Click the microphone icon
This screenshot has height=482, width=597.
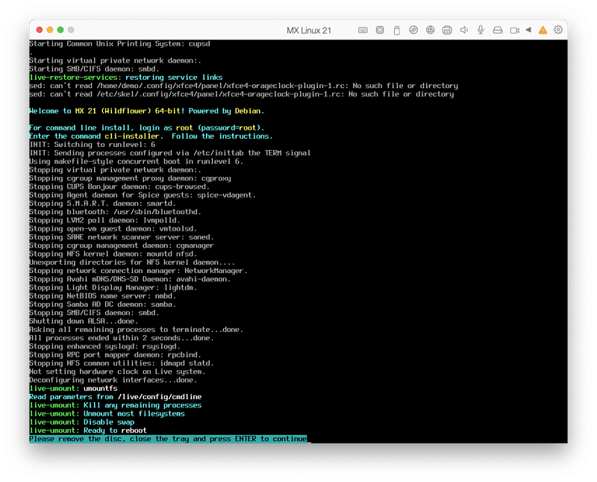tap(481, 30)
